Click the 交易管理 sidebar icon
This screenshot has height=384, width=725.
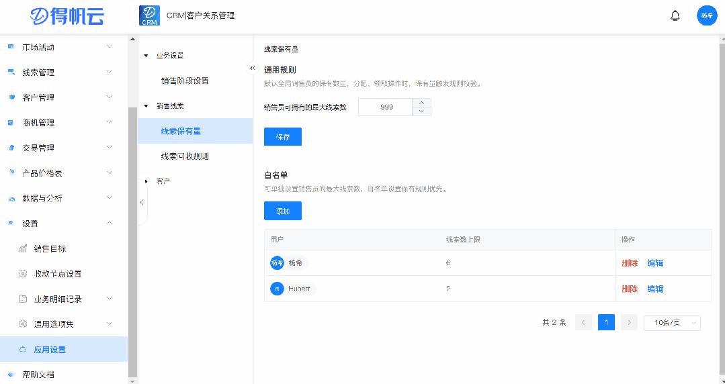tap(11, 148)
